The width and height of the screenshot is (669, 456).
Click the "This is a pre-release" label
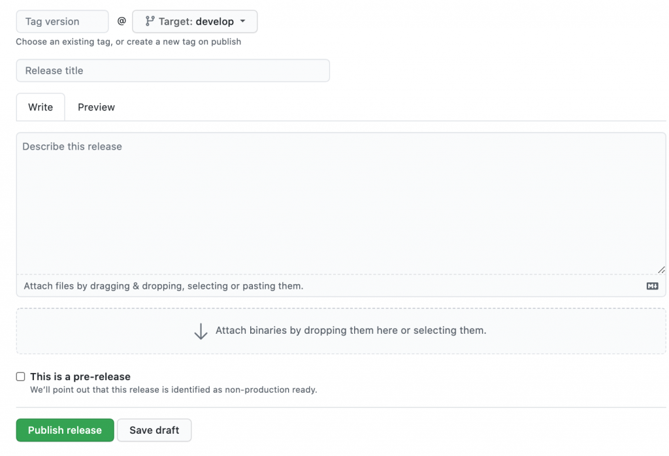pos(80,376)
